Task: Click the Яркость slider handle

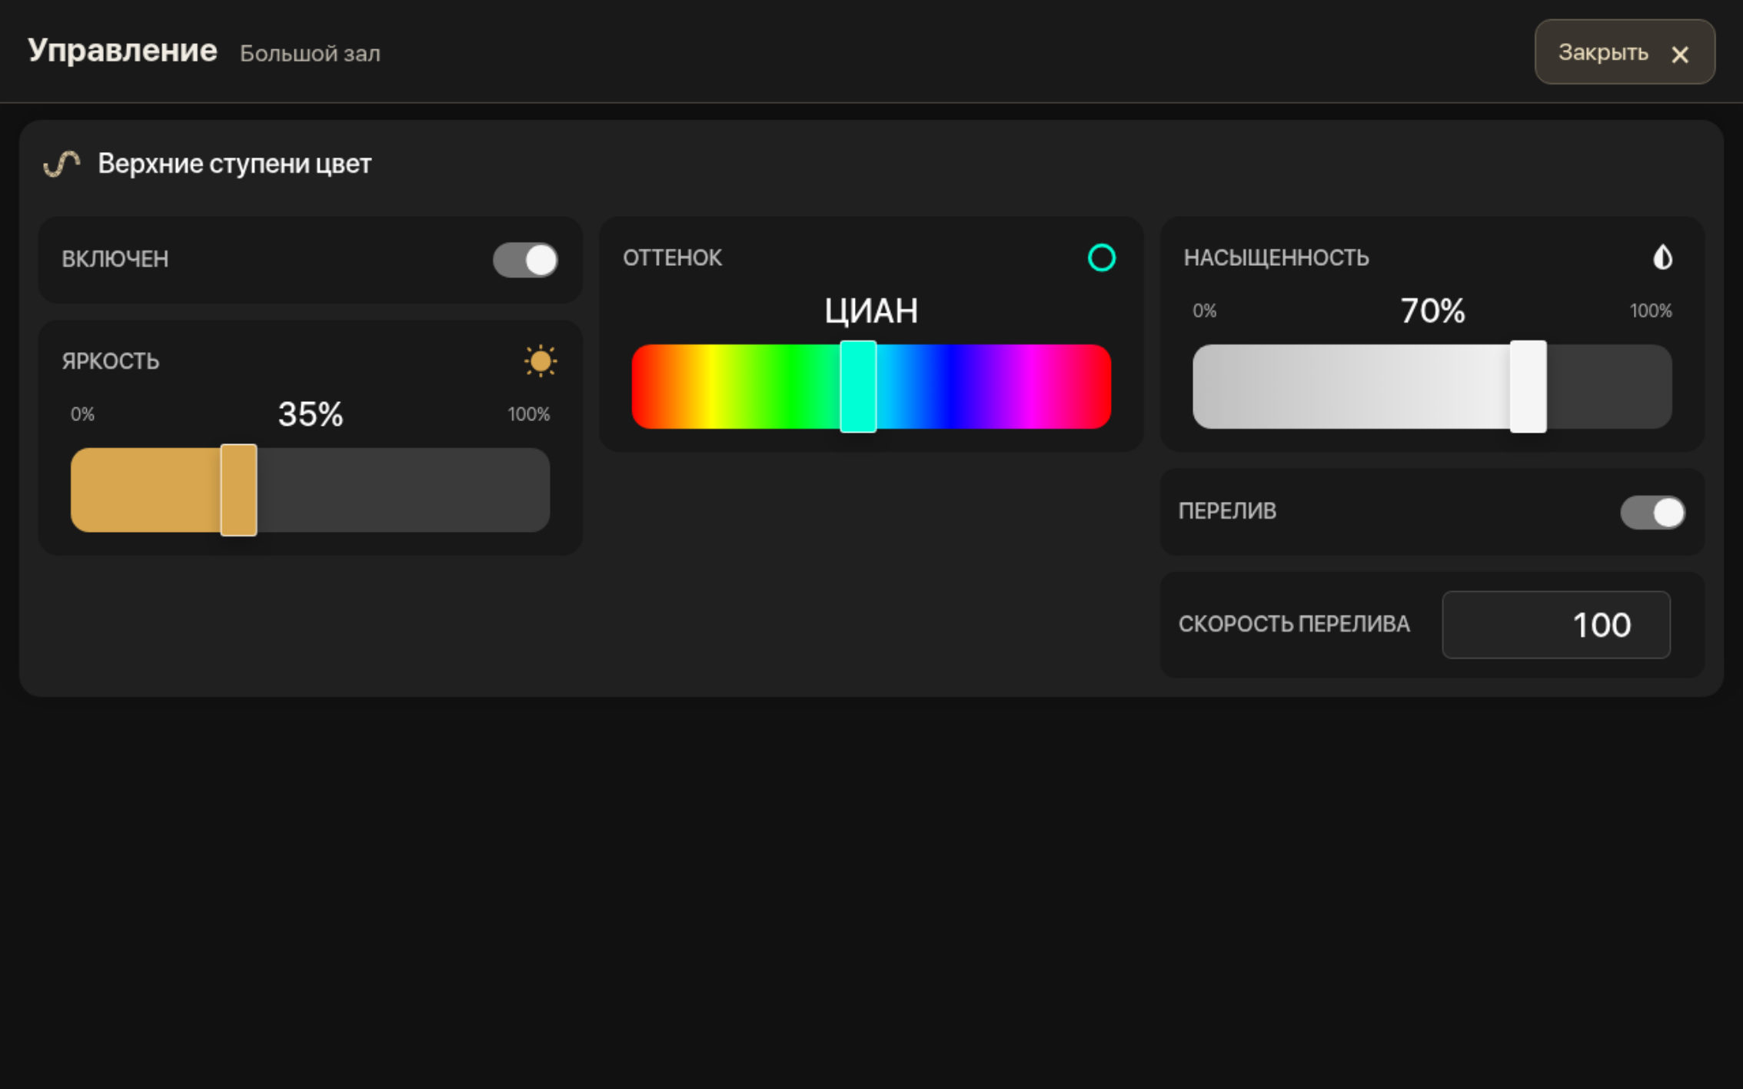Action: point(238,490)
